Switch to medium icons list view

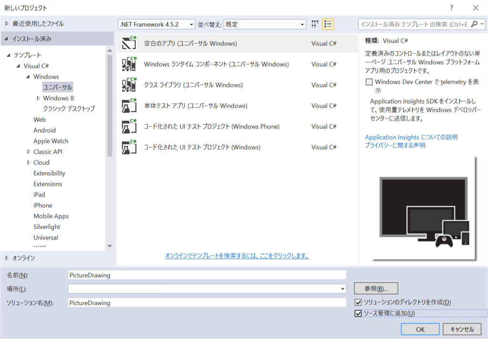click(328, 24)
